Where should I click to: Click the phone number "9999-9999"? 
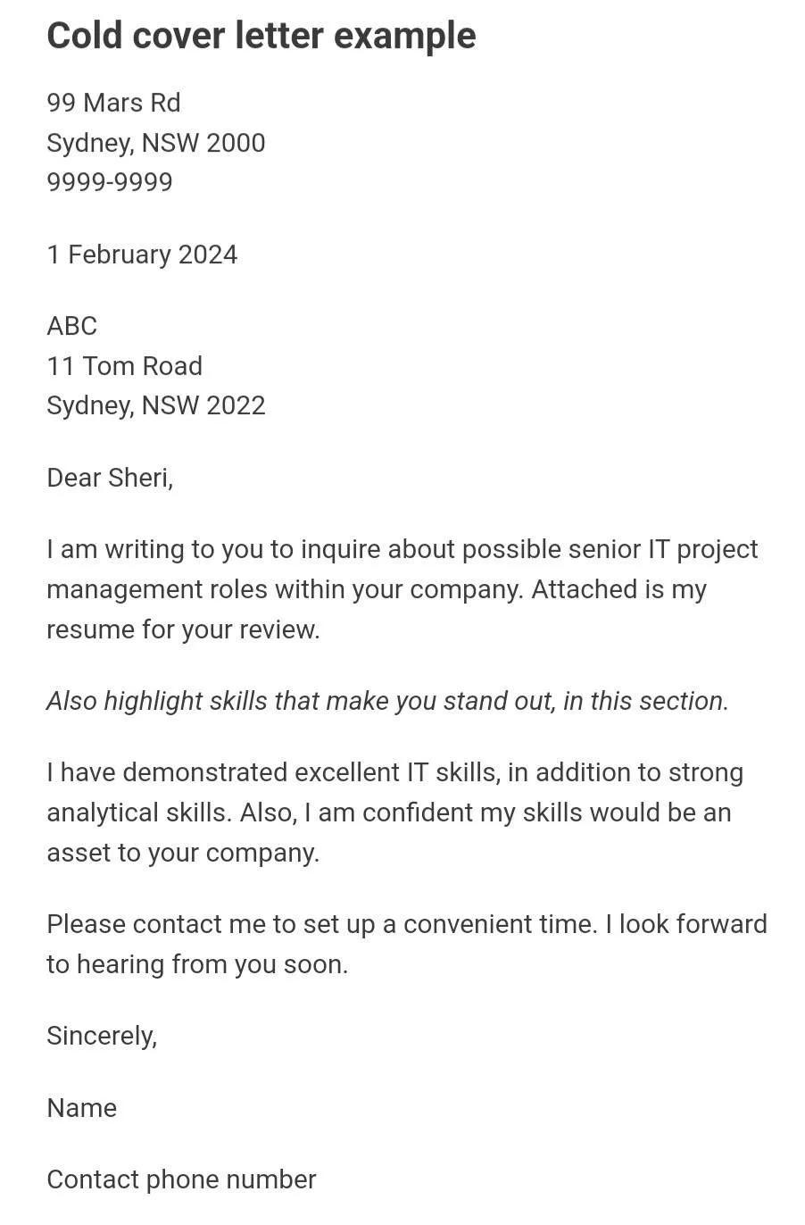click(x=109, y=182)
